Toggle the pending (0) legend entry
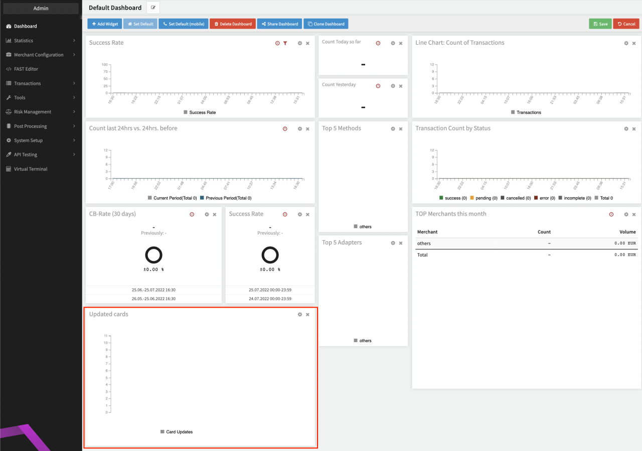Viewport: 642px width, 451px height. pyautogui.click(x=484, y=198)
